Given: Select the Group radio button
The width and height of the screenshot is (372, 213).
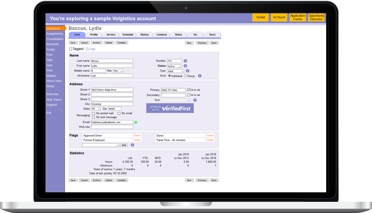Looking at the screenshot, I should point(185,76).
